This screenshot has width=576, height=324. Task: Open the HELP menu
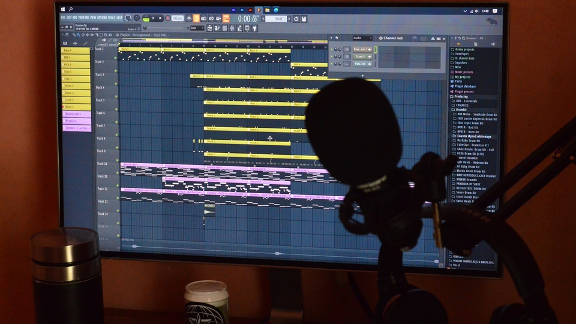point(119,17)
